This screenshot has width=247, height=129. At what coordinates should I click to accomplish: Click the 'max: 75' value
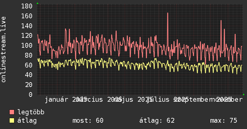(x=224, y=121)
